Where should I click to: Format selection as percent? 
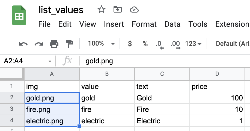(x=145, y=44)
